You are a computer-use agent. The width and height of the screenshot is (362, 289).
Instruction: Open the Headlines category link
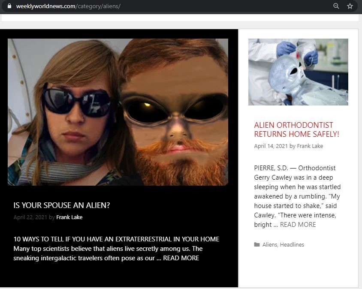pos(292,245)
